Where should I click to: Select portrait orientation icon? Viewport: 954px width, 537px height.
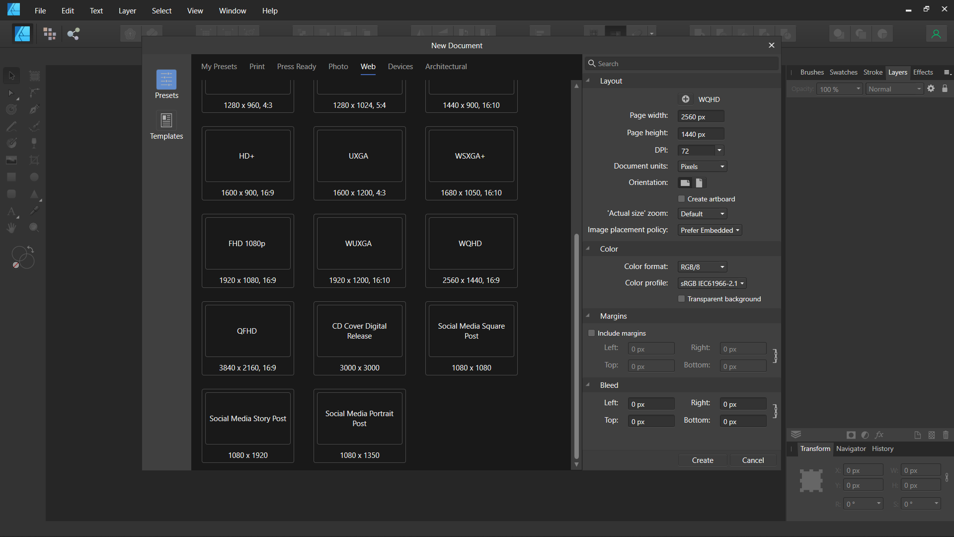tap(699, 182)
